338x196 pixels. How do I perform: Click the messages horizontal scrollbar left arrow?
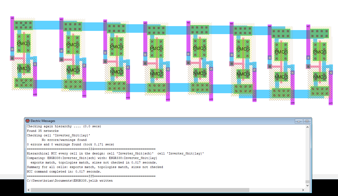(28, 190)
